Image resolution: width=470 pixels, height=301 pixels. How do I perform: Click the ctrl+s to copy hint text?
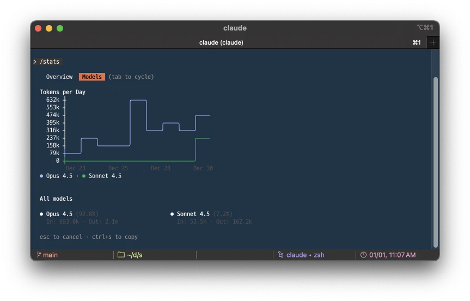[x=115, y=237]
